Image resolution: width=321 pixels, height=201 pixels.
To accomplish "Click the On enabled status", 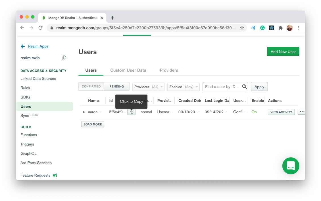I will click(x=254, y=112).
